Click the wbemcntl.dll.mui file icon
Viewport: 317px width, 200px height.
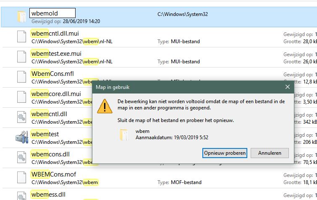pyautogui.click(x=21, y=37)
